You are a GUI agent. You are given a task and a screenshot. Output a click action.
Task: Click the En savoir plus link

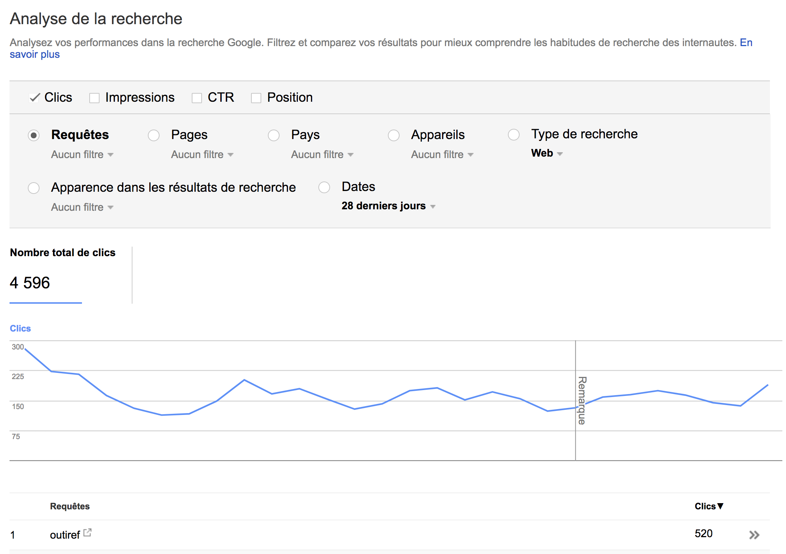coord(34,55)
